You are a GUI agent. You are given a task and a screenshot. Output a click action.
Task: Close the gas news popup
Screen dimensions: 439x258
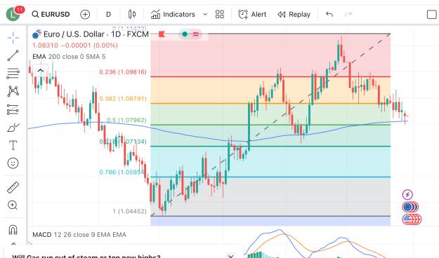point(230,256)
